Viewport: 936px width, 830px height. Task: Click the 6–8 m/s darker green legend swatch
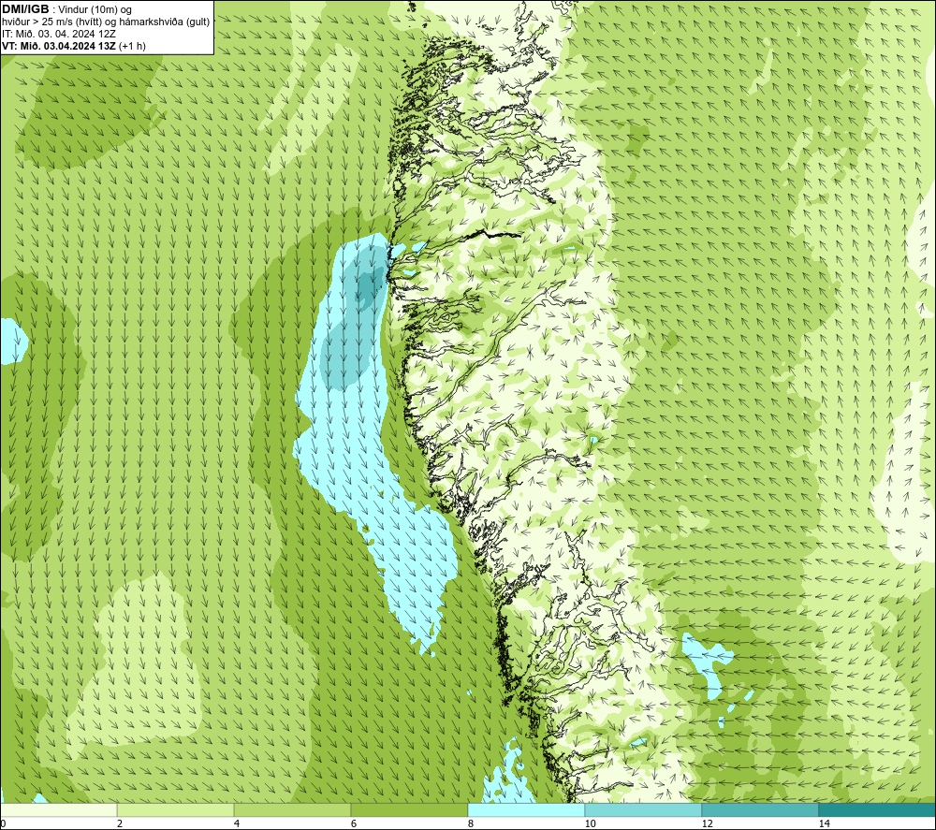click(x=410, y=810)
